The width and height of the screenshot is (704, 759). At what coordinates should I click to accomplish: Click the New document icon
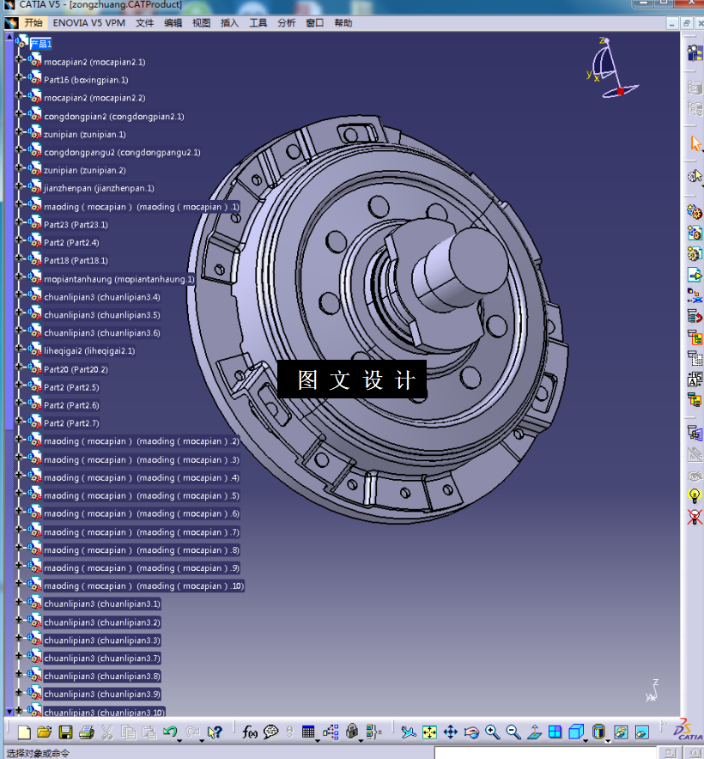[x=24, y=732]
